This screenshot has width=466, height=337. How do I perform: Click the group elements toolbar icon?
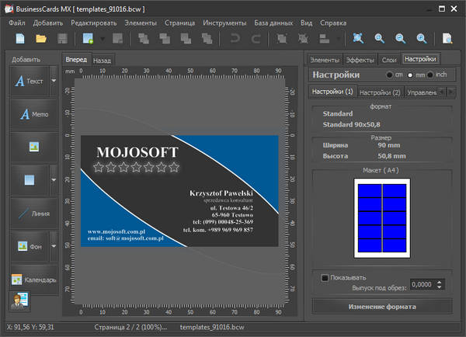coord(282,39)
